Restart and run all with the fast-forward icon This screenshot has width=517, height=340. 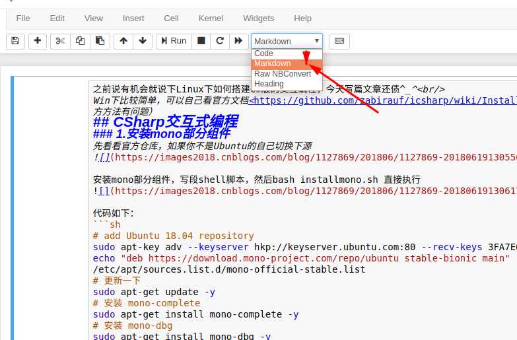[238, 41]
